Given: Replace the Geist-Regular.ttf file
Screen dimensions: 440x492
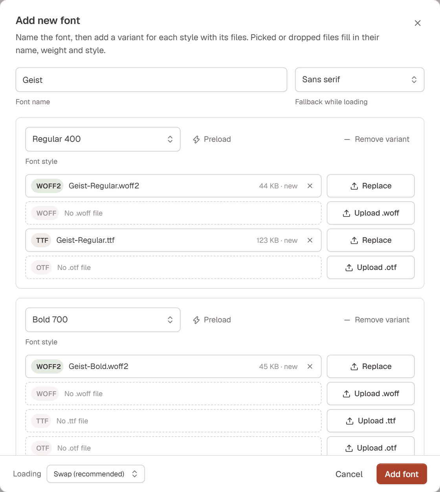Looking at the screenshot, I should (x=370, y=240).
